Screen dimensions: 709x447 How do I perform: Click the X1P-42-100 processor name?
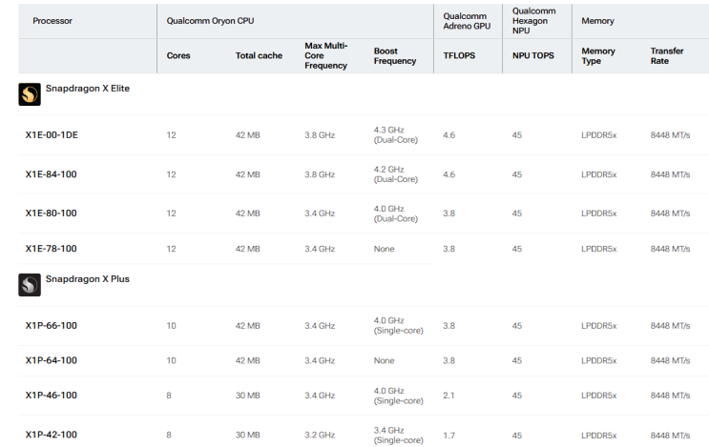point(52,435)
